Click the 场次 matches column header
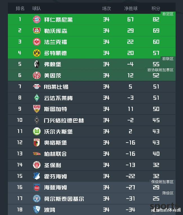This screenshot has width=183, height=215. coord(107,8)
